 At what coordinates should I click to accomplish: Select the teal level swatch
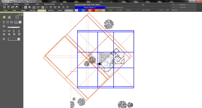point(83,10)
